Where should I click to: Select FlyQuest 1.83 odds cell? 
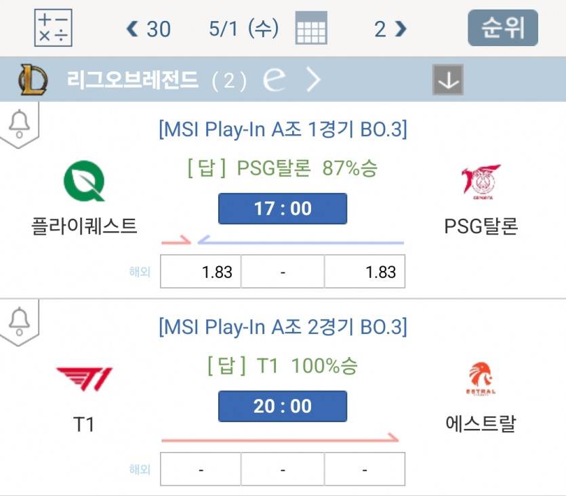[201, 272]
